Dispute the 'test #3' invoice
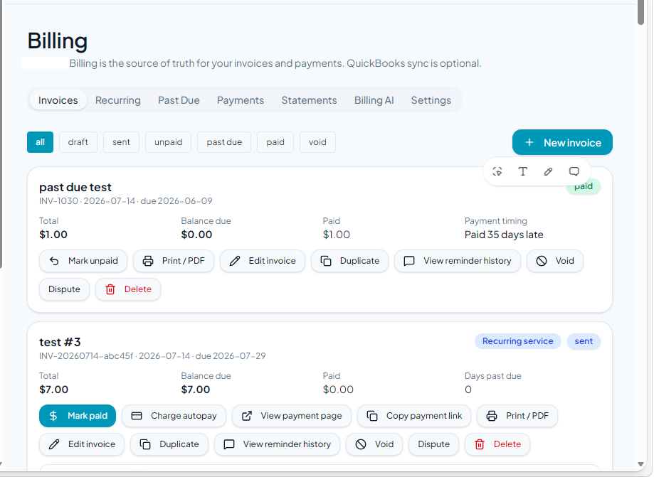Viewport: 654px width, 477px height. (434, 444)
